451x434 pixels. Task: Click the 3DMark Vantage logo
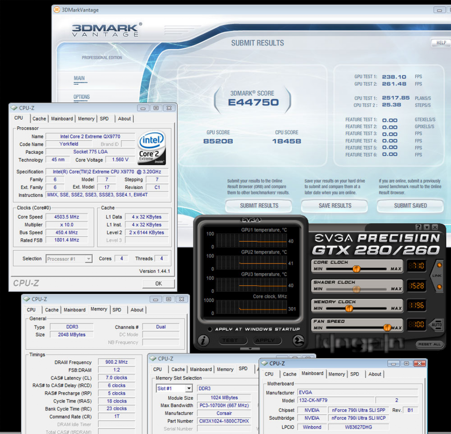[107, 30]
